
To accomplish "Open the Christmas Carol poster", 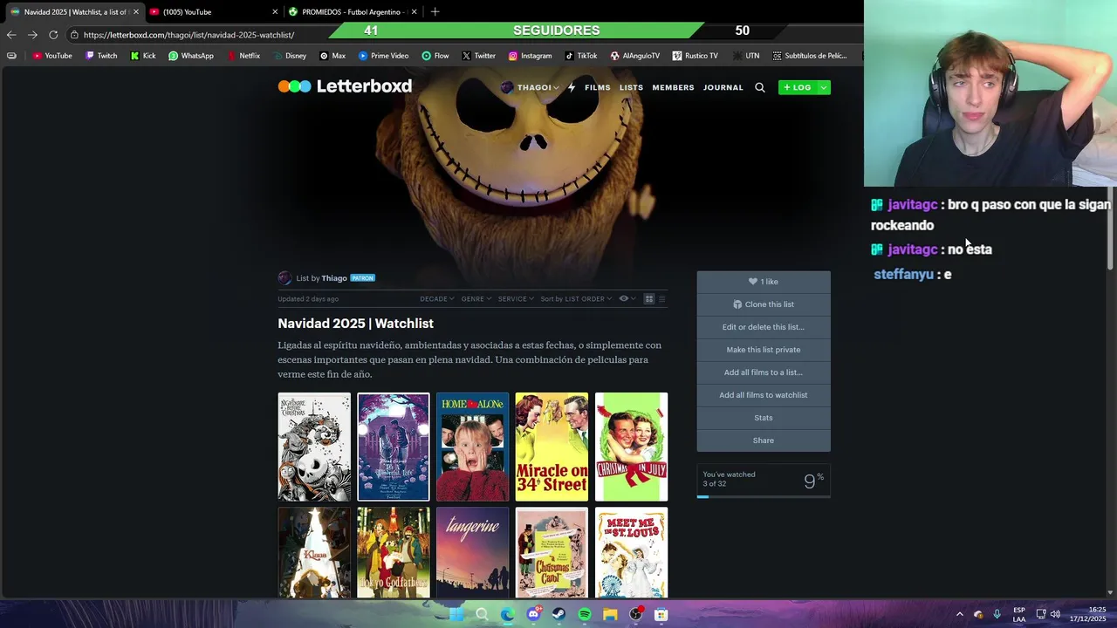I will click(x=552, y=553).
